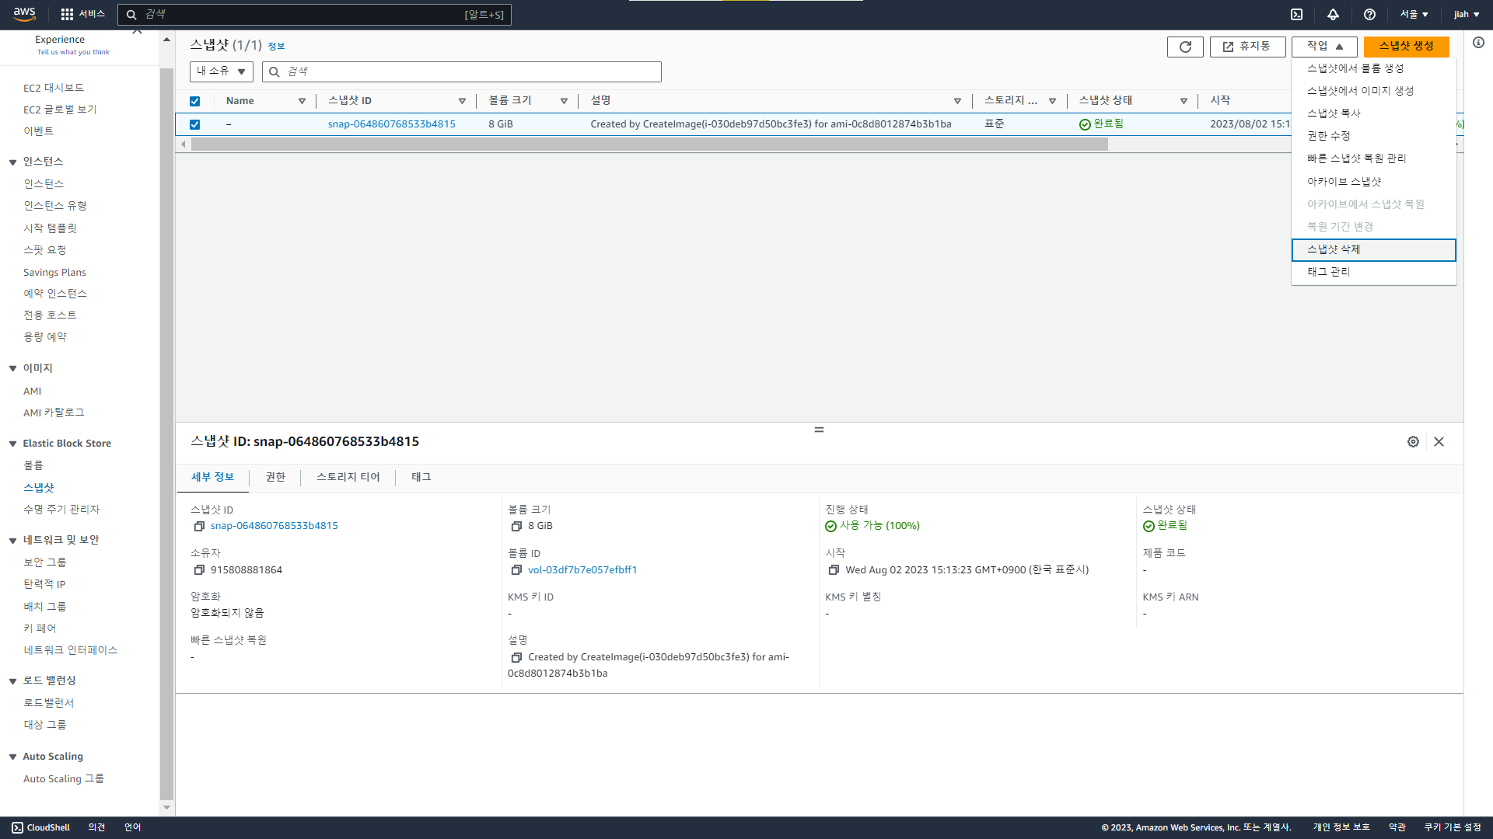Toggle the select-all snapshots header checkbox
Image resolution: width=1493 pixels, height=839 pixels.
coord(195,101)
